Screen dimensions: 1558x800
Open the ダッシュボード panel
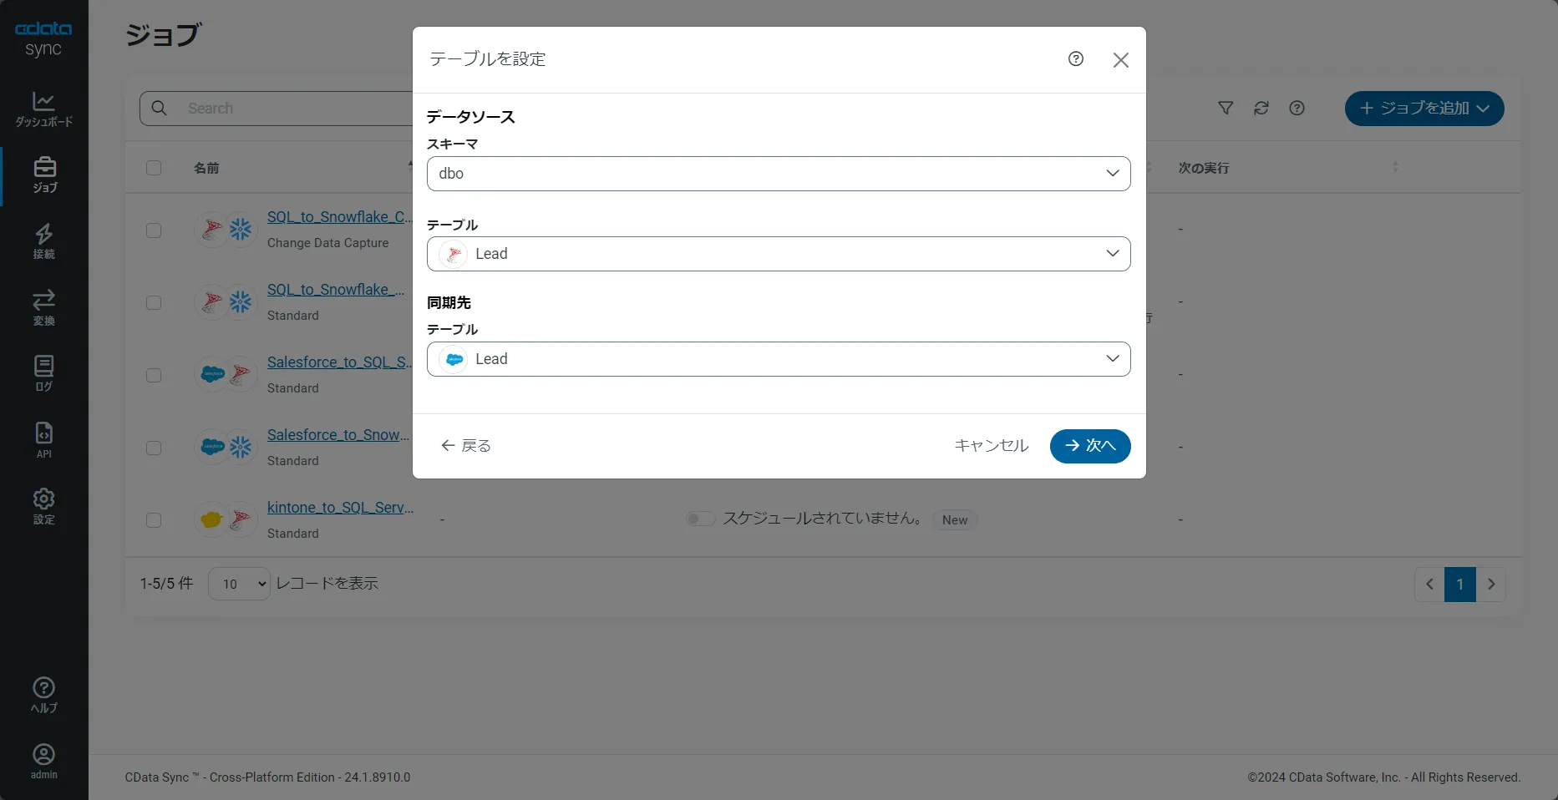pyautogui.click(x=43, y=109)
